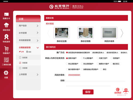Open the 风险抄录条 barcode thumbnail

(109, 33)
